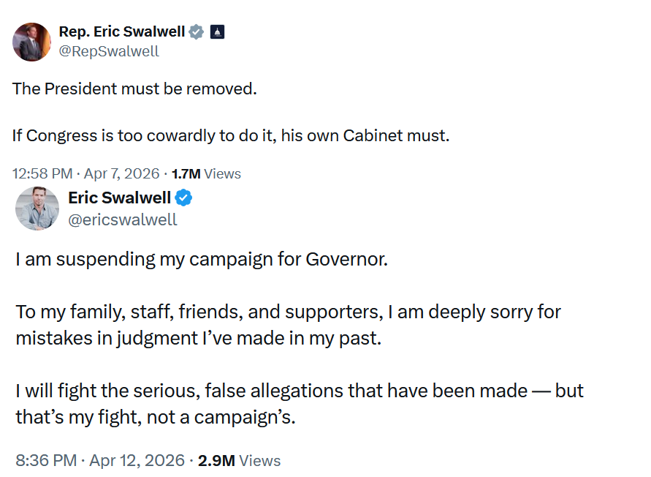Open Rep. Eric Swalwell's profile picture
Viewport: 651px width, 477px height.
tap(31, 41)
